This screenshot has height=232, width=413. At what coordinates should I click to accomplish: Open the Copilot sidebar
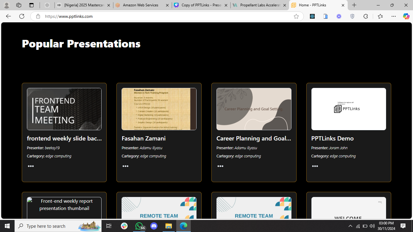(406, 16)
